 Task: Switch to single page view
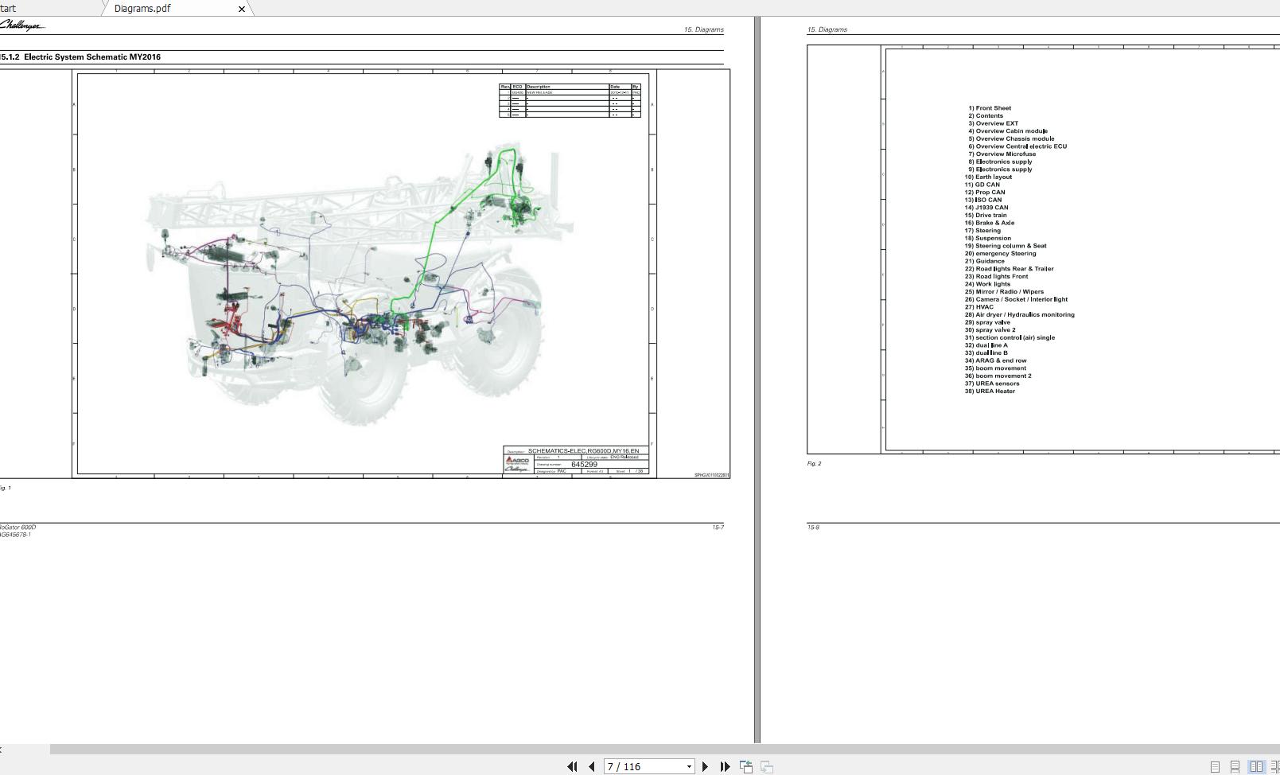pyautogui.click(x=1215, y=766)
